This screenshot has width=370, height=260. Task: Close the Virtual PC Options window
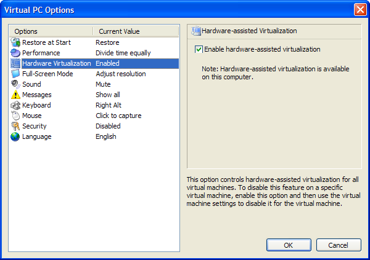coord(360,10)
